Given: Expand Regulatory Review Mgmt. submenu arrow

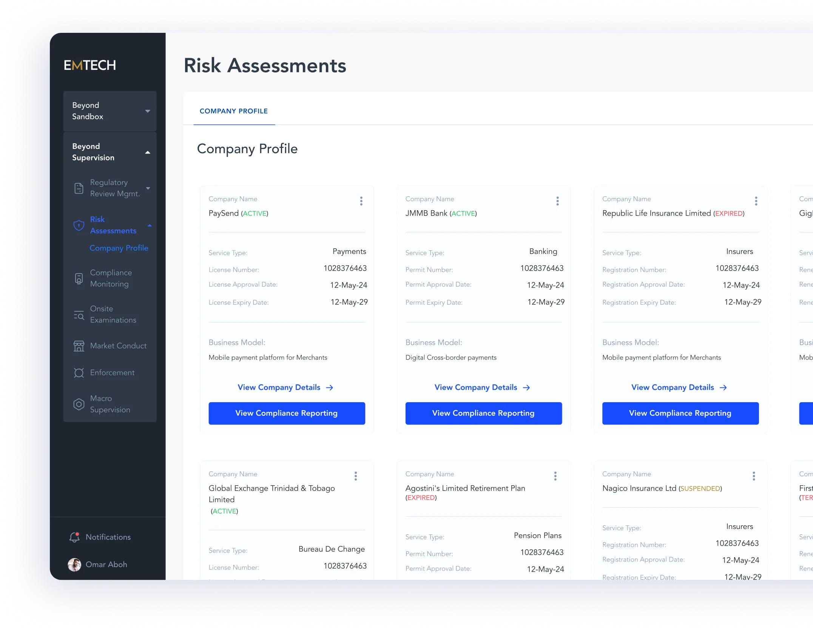Looking at the screenshot, I should pos(148,188).
